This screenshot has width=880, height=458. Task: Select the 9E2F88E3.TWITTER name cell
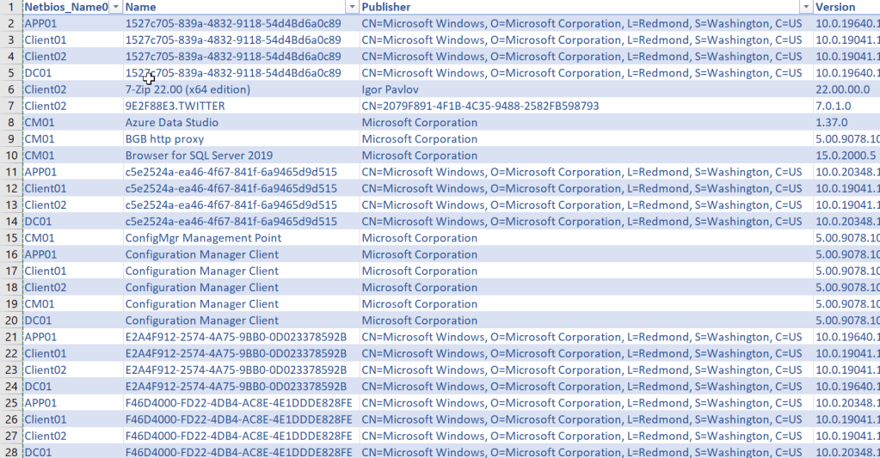coord(175,106)
